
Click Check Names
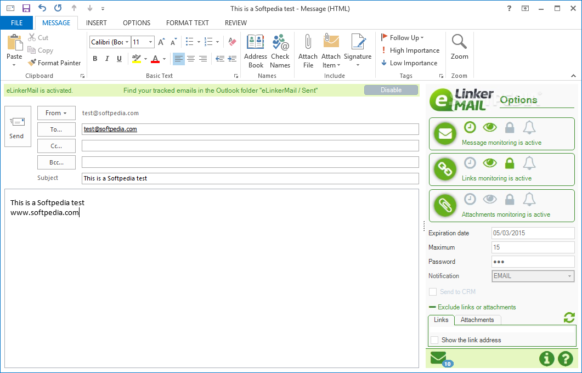280,51
